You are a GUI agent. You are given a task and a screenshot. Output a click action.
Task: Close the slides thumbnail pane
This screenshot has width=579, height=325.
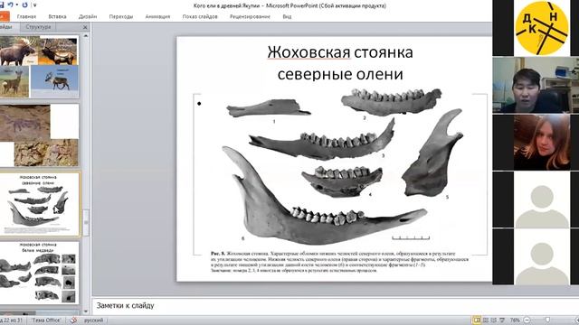(85, 27)
